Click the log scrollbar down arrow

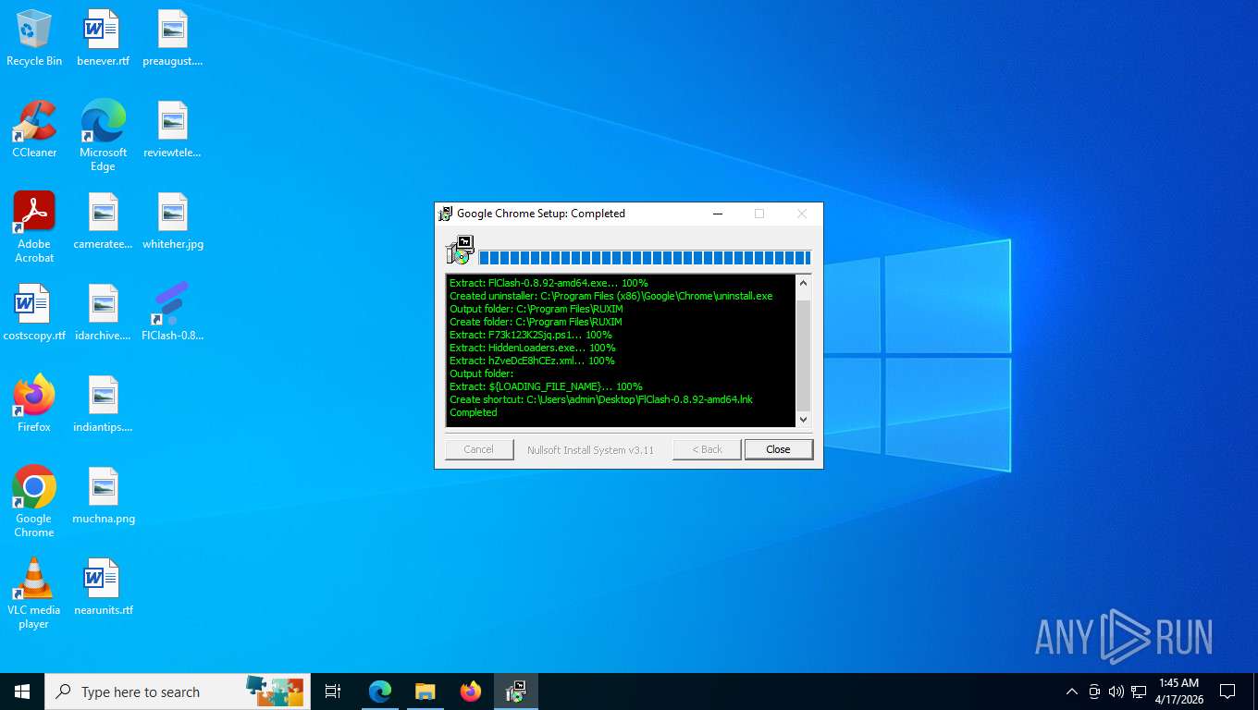pyautogui.click(x=803, y=420)
